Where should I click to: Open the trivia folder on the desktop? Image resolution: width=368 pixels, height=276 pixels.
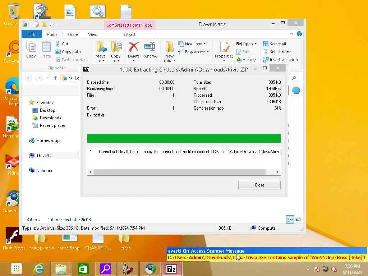[x=126, y=242]
